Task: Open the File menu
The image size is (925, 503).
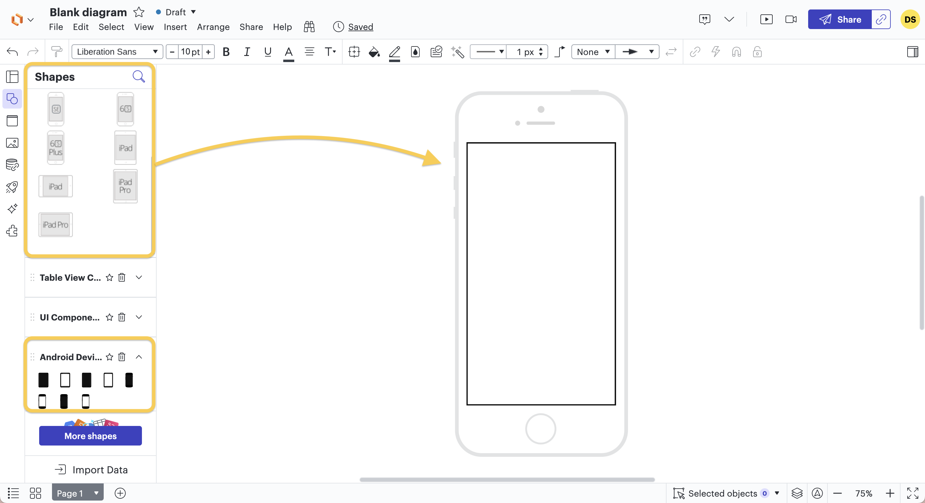Action: click(x=56, y=27)
